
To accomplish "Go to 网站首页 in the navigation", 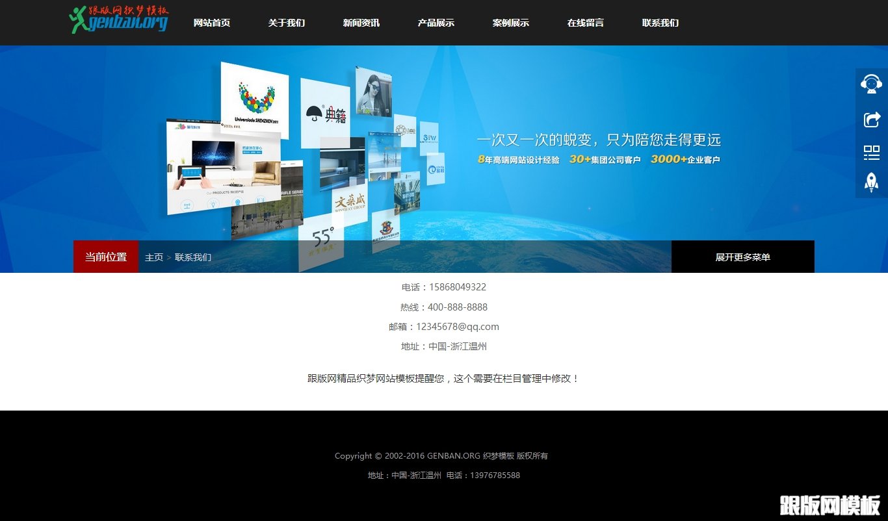I will point(212,23).
